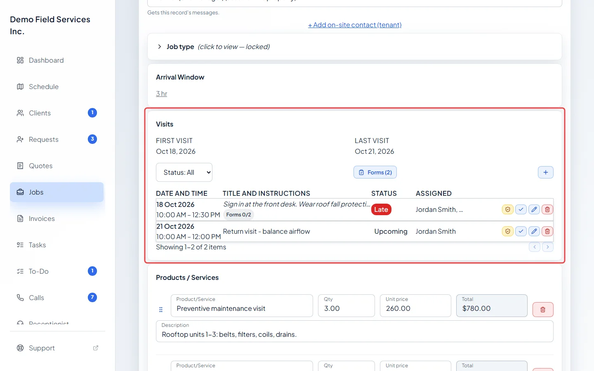
Task: Click yellow shield icon in 18 Oct 2026 visit row
Action: click(x=508, y=209)
